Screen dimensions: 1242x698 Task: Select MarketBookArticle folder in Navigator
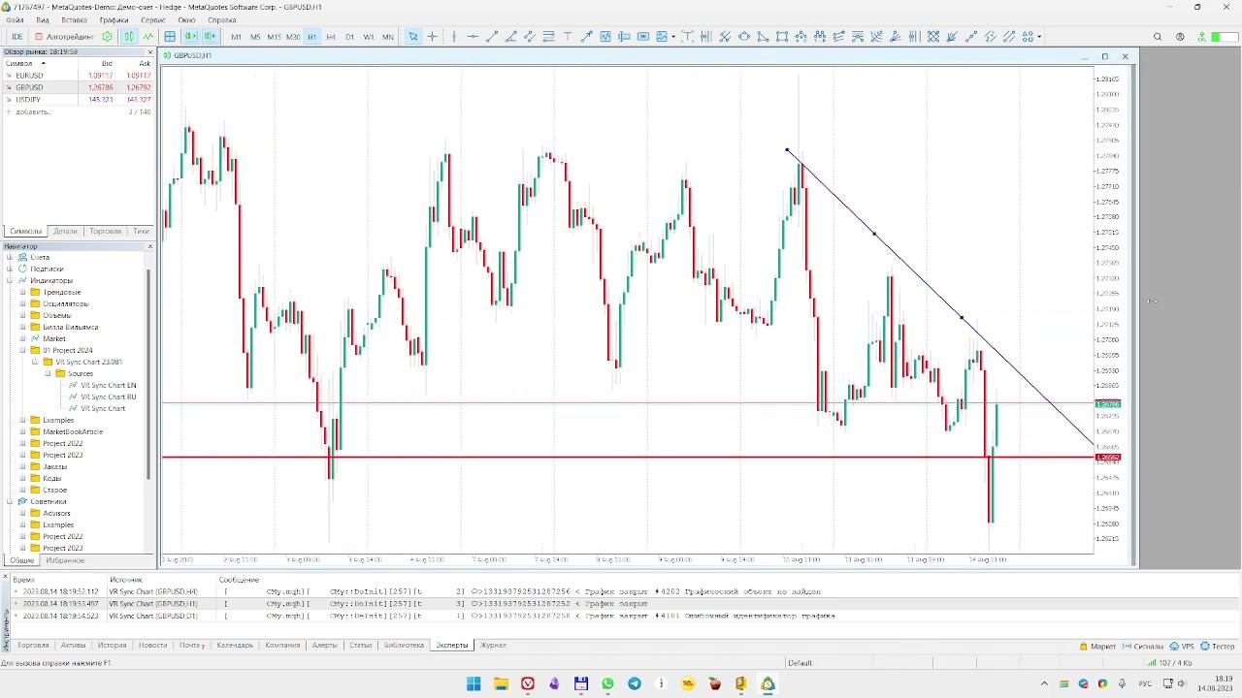[73, 432]
